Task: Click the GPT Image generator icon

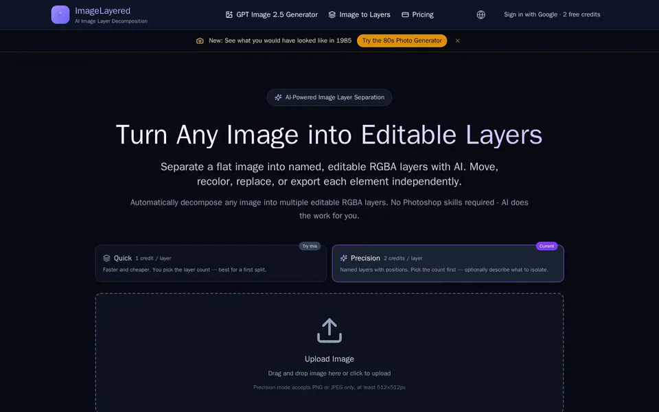Action: 229,14
